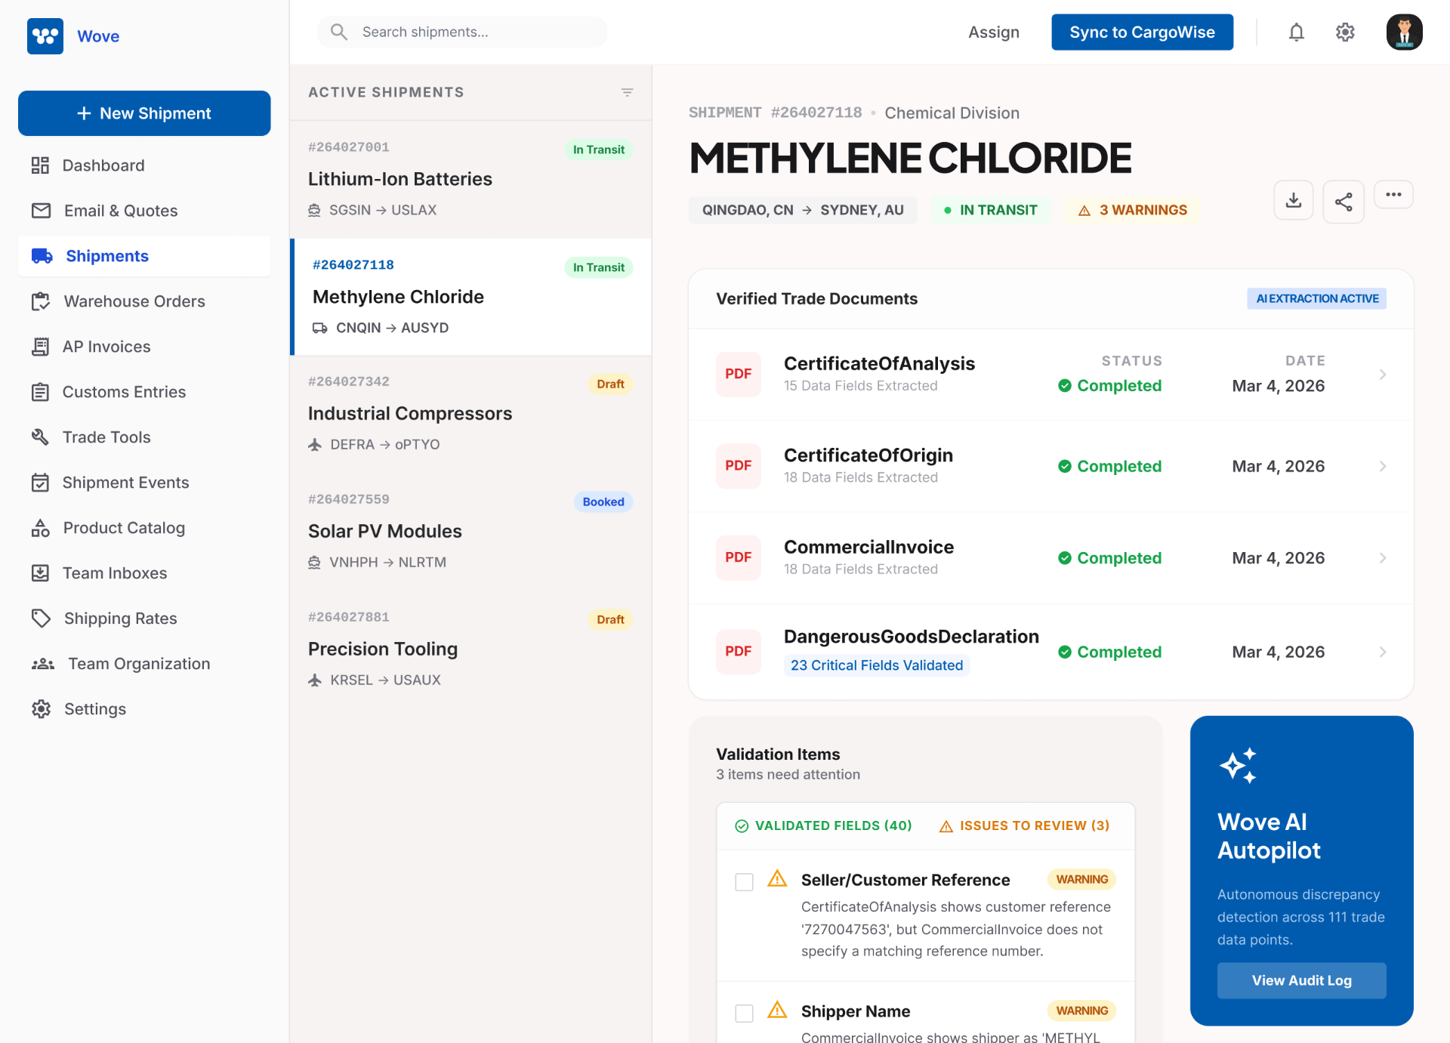The width and height of the screenshot is (1450, 1043).
Task: Switch to the Shipments section
Action: [x=106, y=256]
